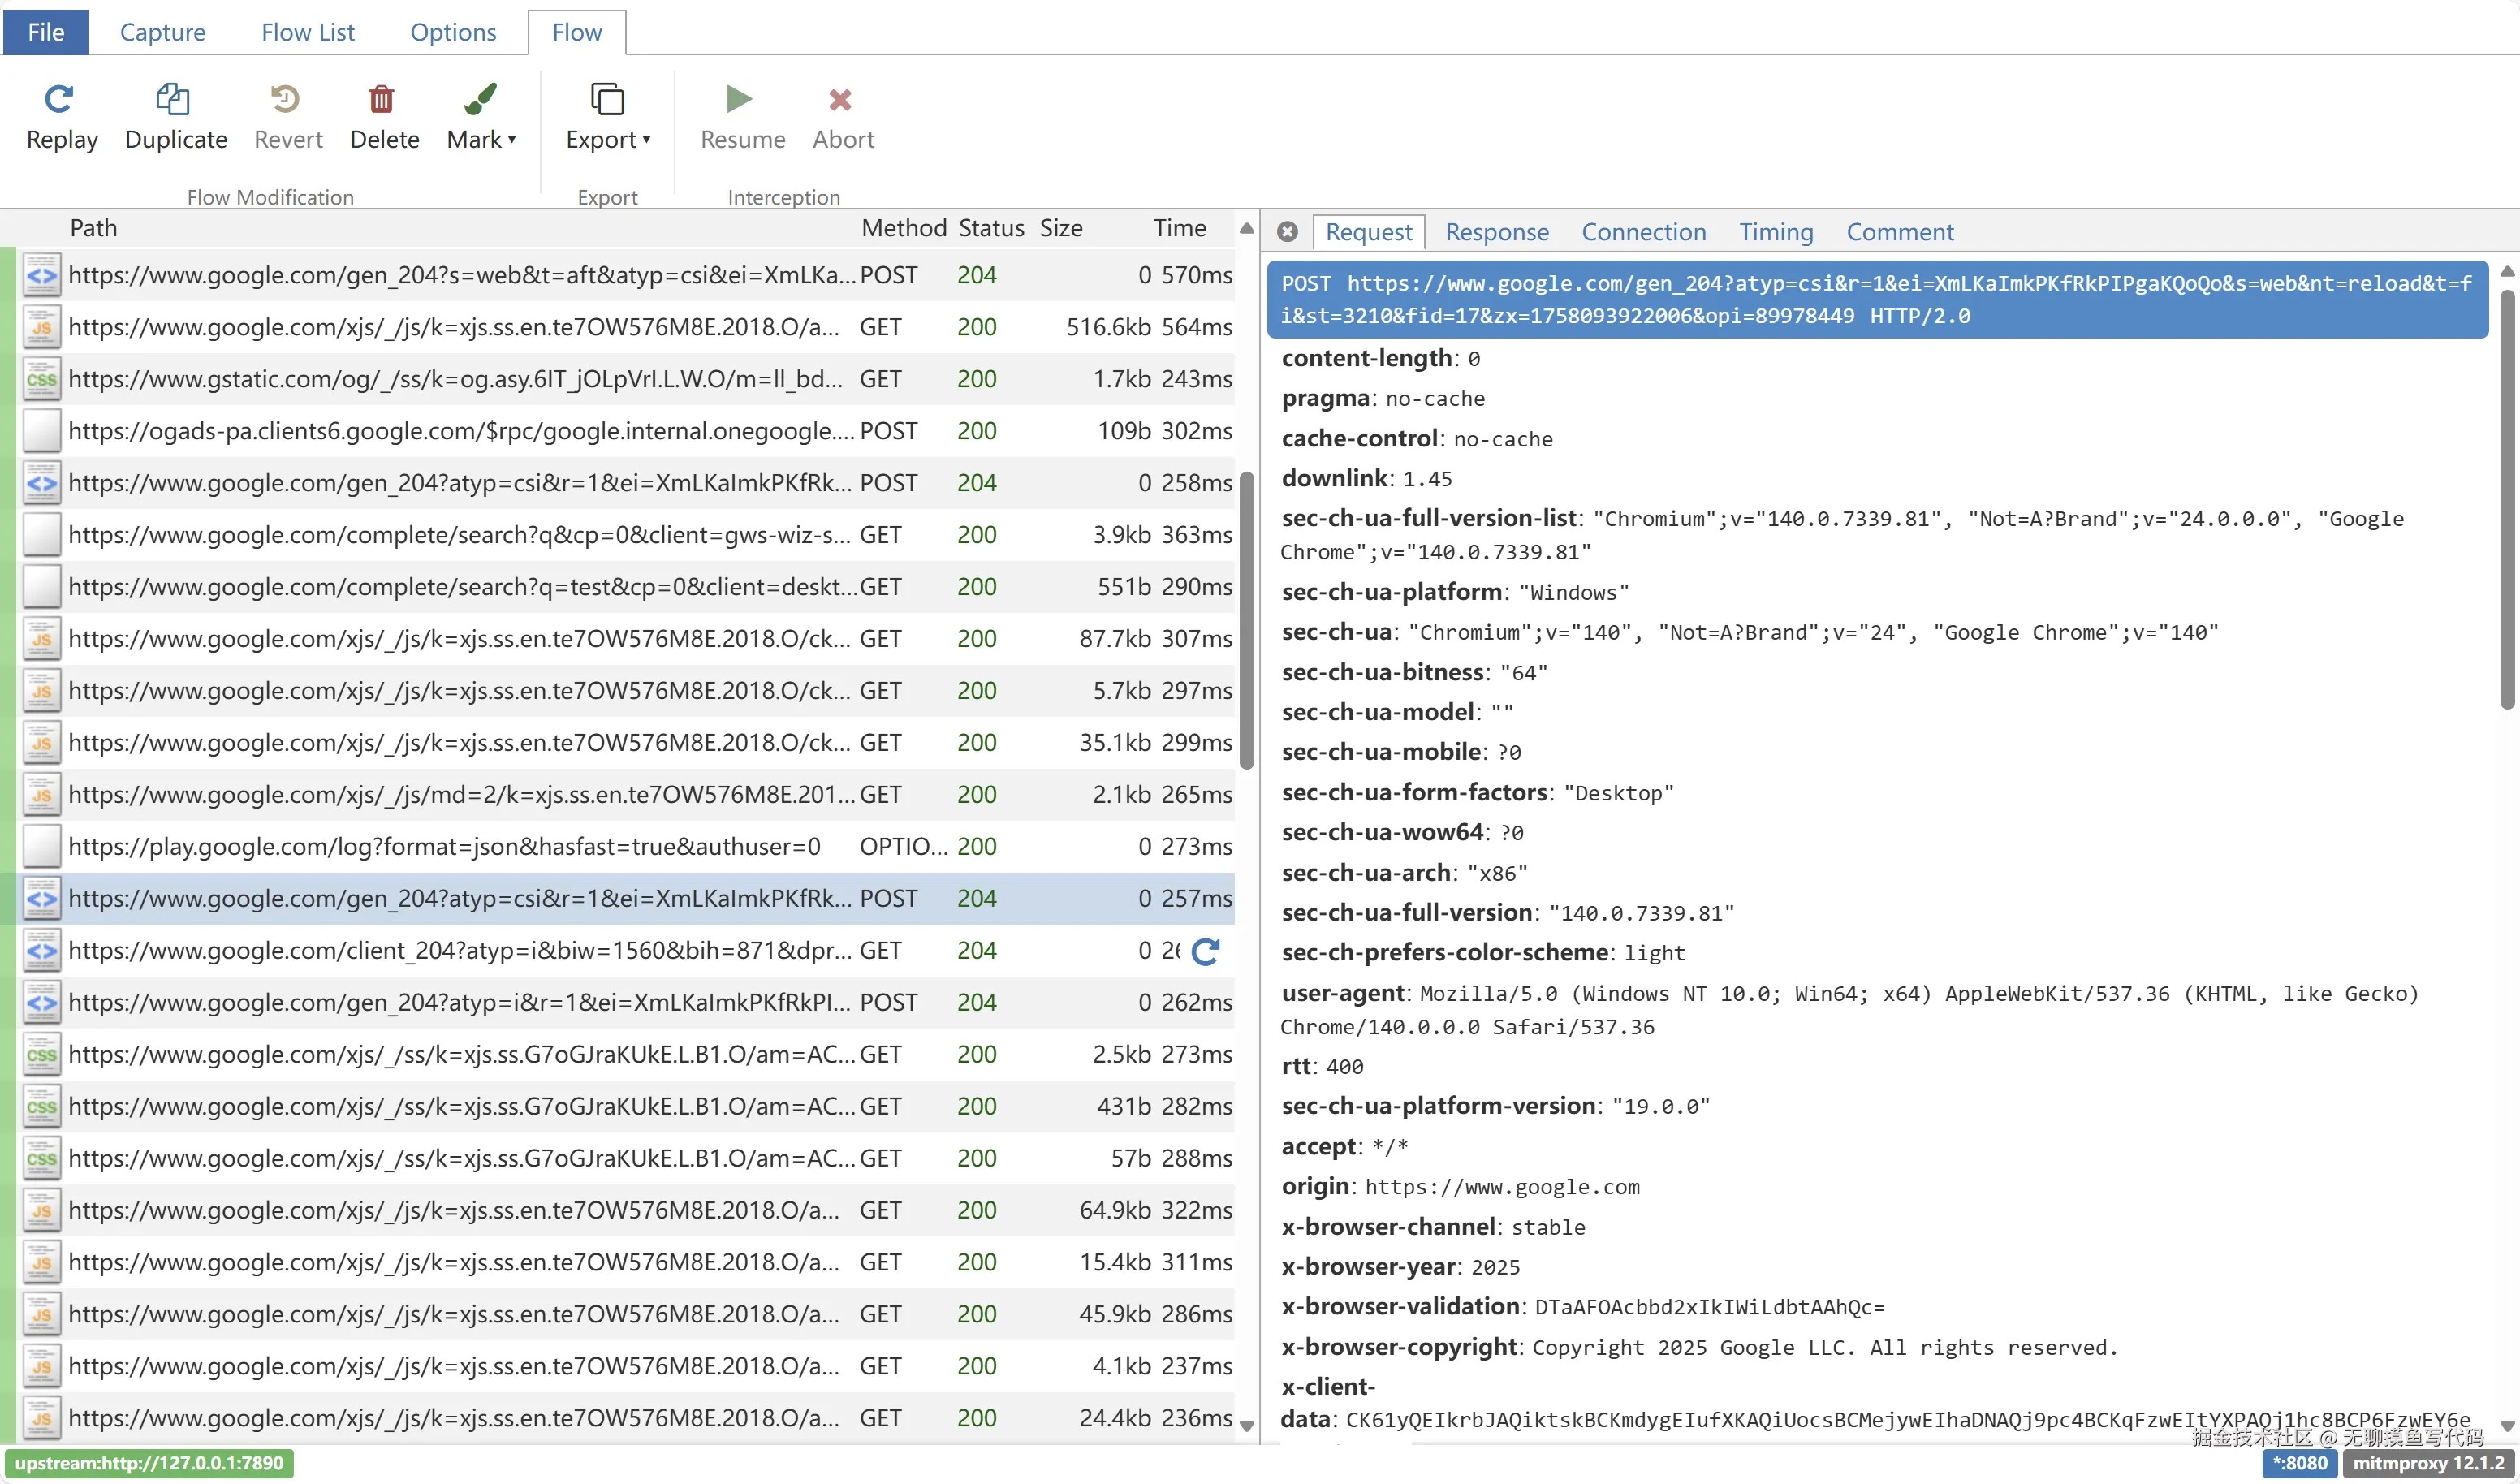The width and height of the screenshot is (2520, 1484).
Task: Switch to the Response tab
Action: [x=1496, y=232]
